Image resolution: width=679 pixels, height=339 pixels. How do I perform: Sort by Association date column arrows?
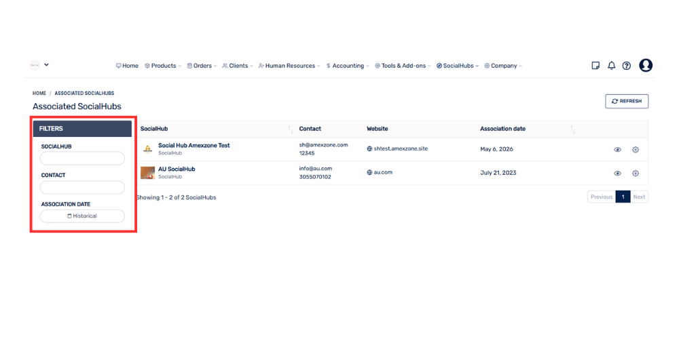572,129
